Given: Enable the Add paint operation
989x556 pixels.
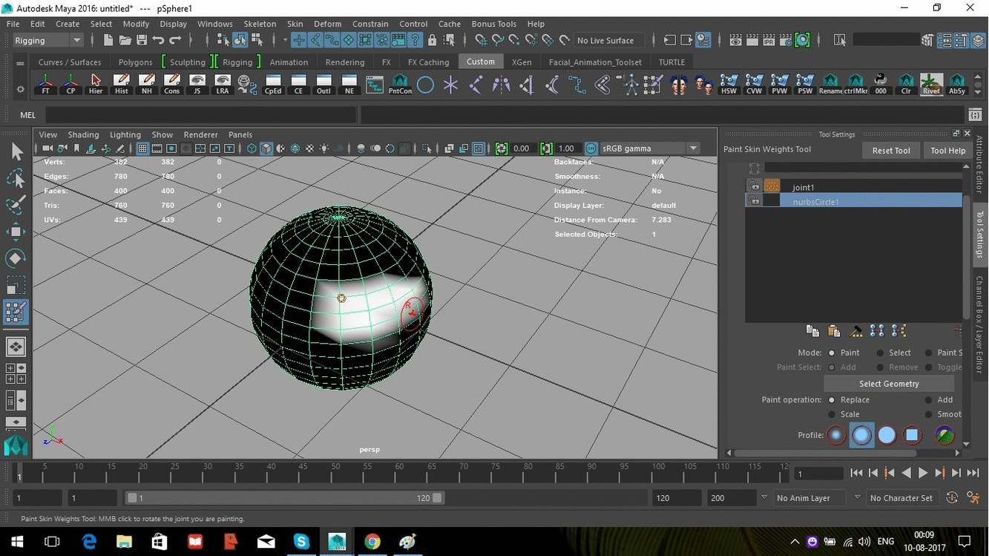Looking at the screenshot, I should click(927, 399).
